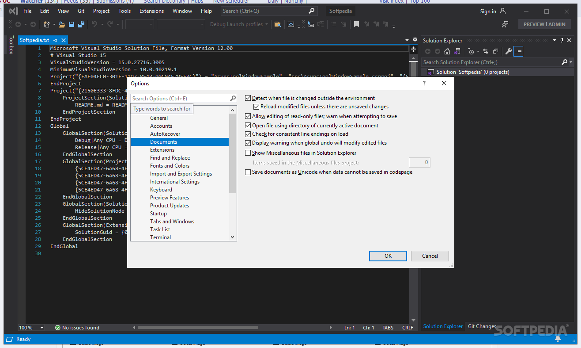The height and width of the screenshot is (348, 581).
Task: Click Sync with Active Document icon
Action: 486,51
